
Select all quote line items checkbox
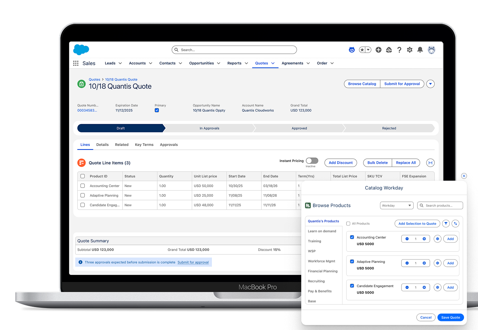pos(83,176)
